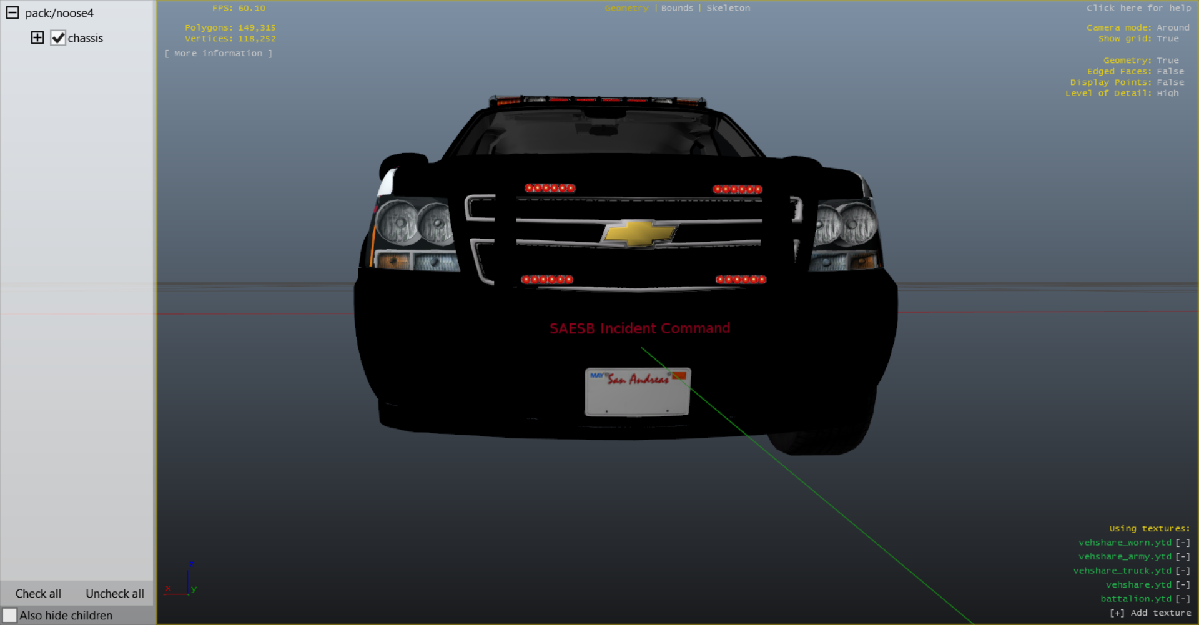Image resolution: width=1199 pixels, height=625 pixels.
Task: Remove the vehshare_army.ytd texture
Action: (1183, 556)
